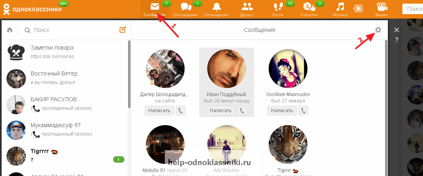Viewport: 423px width, 176px height.
Task: Call Xosilbek Maxmudov with the phone button
Action: (303, 111)
